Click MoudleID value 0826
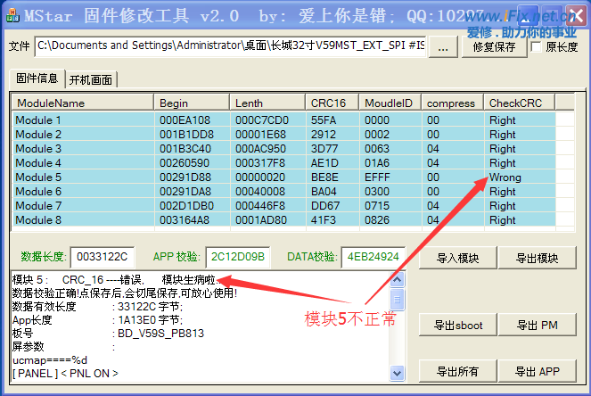Screen dimensions: 591x396 point(377,220)
